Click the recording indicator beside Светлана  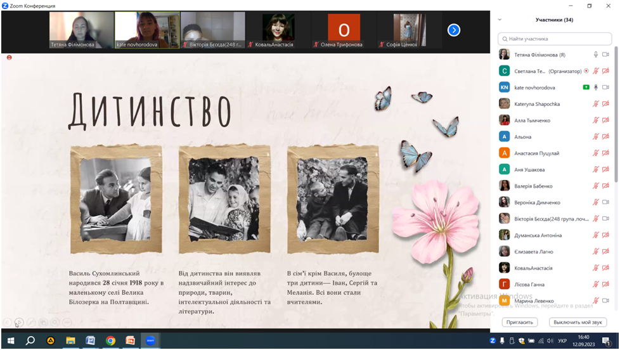(586, 71)
